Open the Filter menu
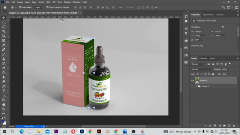Viewport: 240px width, 135px height. click(x=48, y=2)
